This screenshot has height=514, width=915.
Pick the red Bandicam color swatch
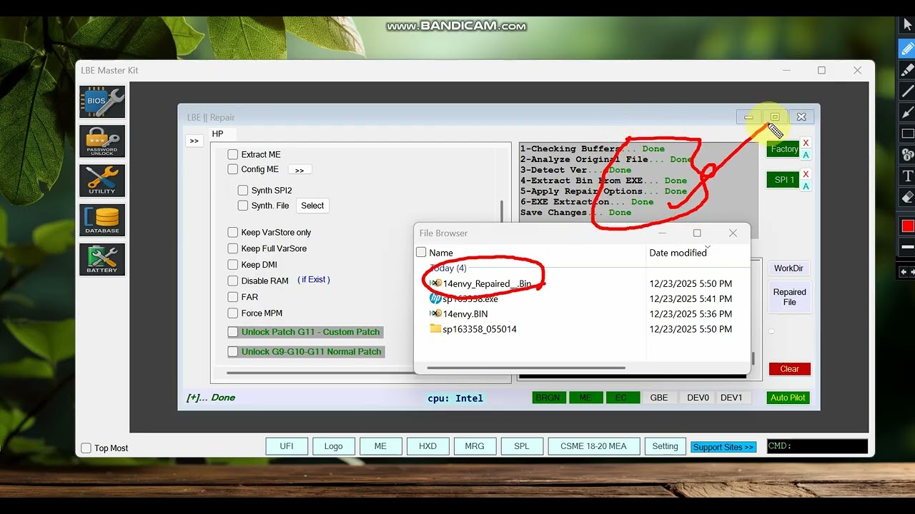907,226
